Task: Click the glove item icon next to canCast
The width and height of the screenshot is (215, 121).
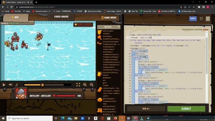Action: click(100, 90)
